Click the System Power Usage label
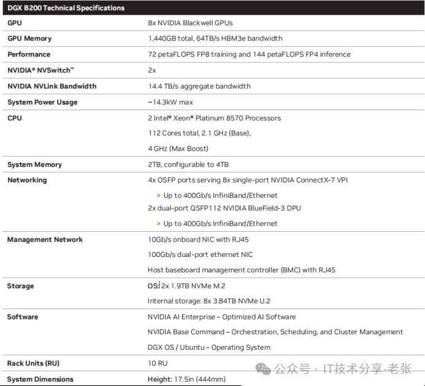Image resolution: width=425 pixels, height=386 pixels. 42,102
